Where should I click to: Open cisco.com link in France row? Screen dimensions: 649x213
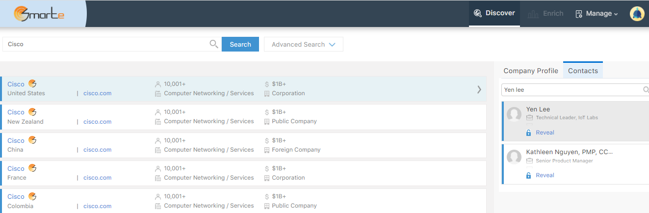pos(97,178)
